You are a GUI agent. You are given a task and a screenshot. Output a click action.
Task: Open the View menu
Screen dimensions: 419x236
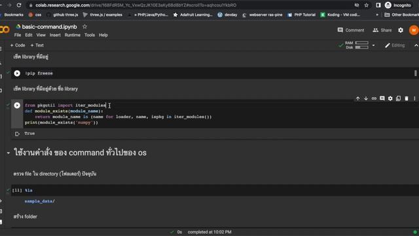pos(41,35)
